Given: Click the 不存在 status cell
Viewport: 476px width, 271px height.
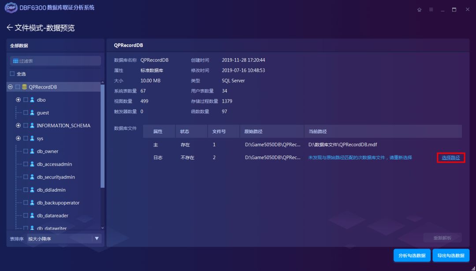Looking at the screenshot, I should (187, 158).
